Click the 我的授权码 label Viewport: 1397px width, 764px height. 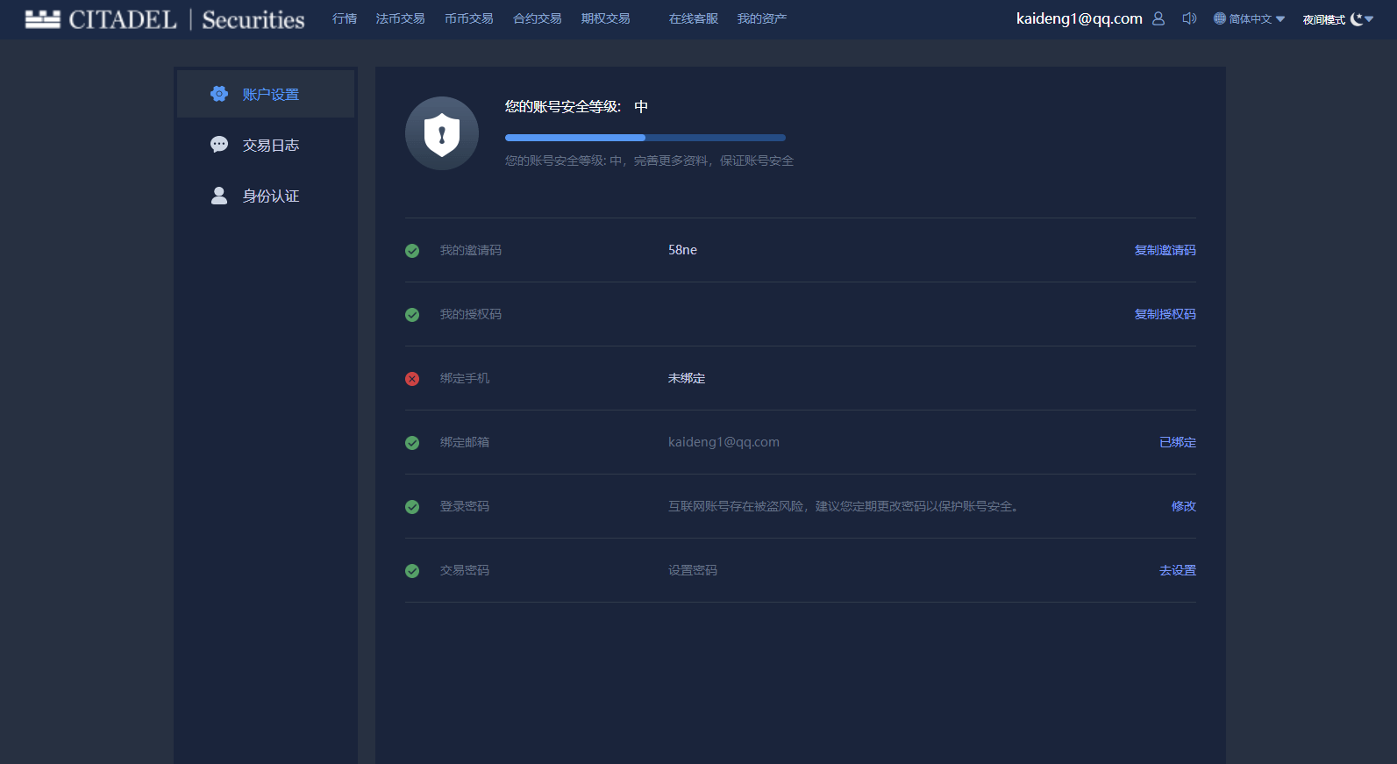[x=471, y=314]
